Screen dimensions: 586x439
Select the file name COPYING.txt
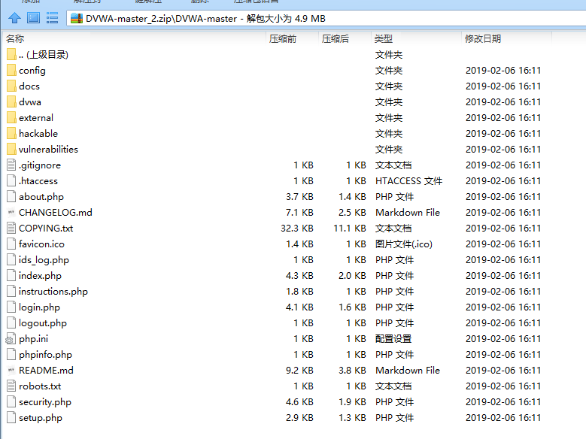click(x=46, y=228)
